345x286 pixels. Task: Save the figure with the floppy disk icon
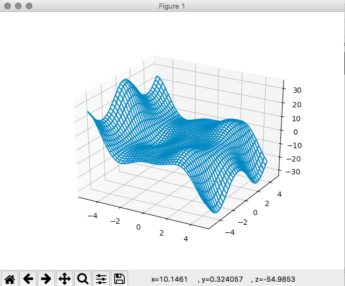[119, 278]
